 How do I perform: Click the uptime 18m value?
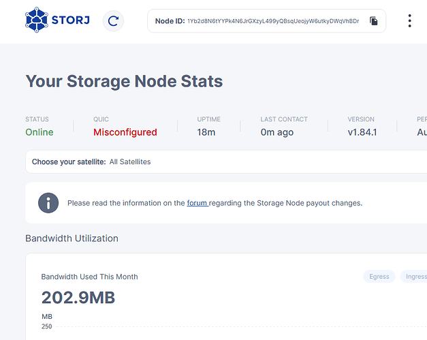tap(206, 132)
